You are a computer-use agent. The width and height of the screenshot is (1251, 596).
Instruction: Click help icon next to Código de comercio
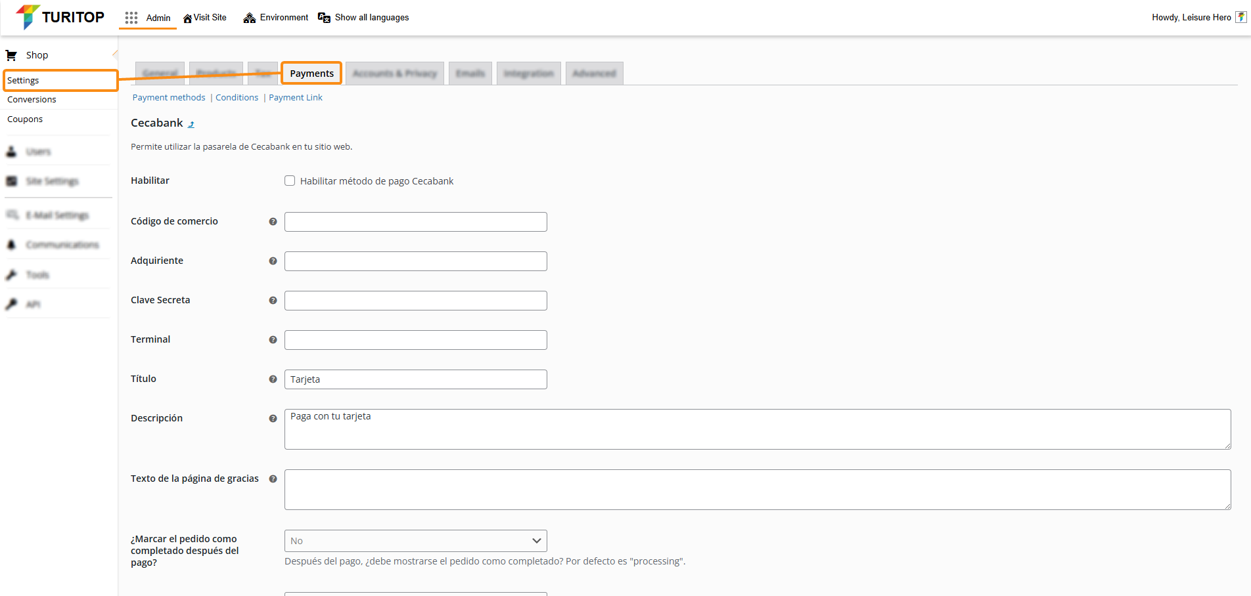(x=273, y=222)
